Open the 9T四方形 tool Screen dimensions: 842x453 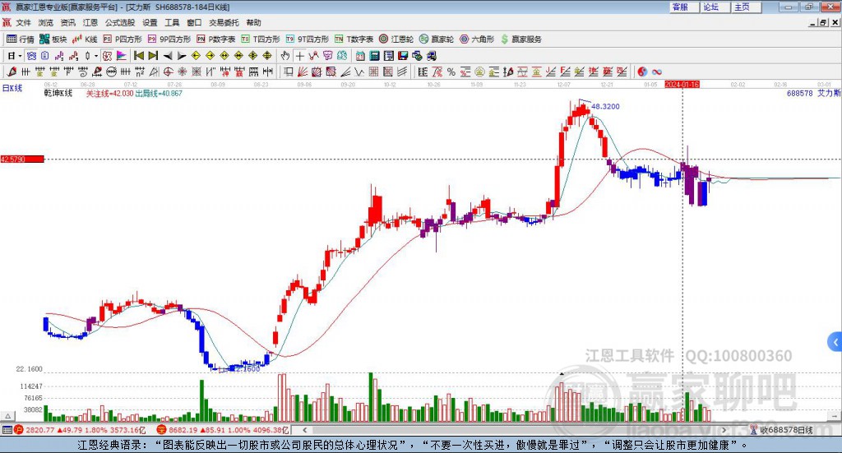tap(308, 39)
